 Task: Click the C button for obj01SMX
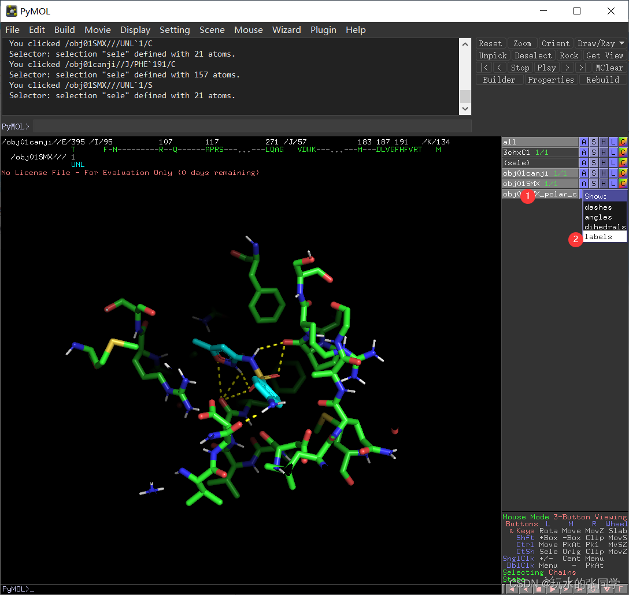(623, 184)
